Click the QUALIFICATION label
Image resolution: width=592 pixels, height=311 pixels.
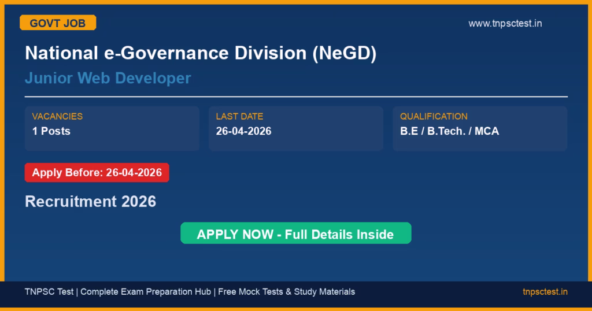[x=434, y=116]
